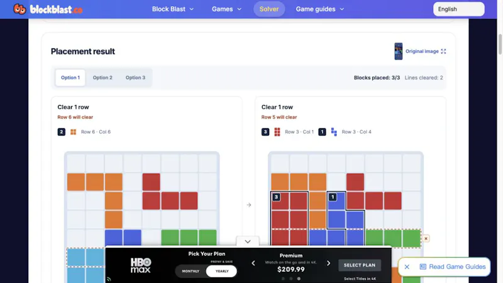
Task: Click the 'Row 6 · Col 6' label
Action: pyautogui.click(x=96, y=132)
